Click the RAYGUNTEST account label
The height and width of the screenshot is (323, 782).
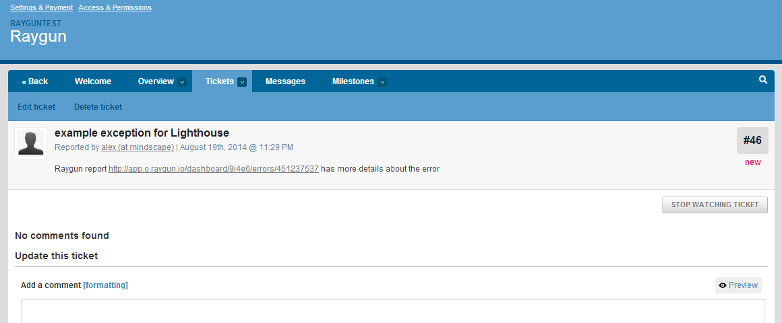point(36,24)
